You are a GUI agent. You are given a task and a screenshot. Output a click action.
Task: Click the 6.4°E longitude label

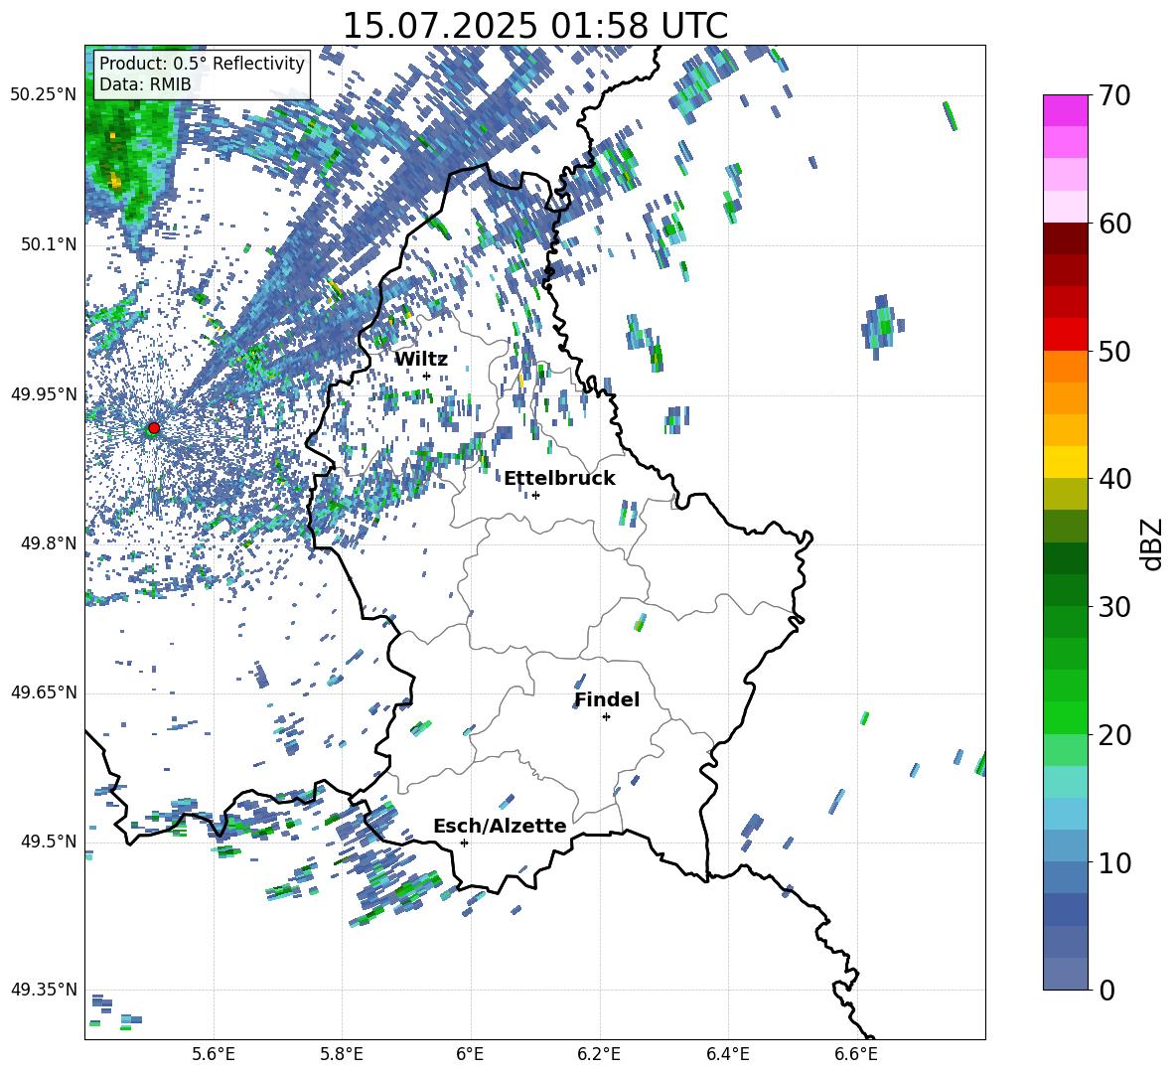coord(727,1054)
